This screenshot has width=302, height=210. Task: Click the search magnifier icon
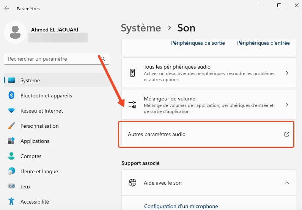103,59
